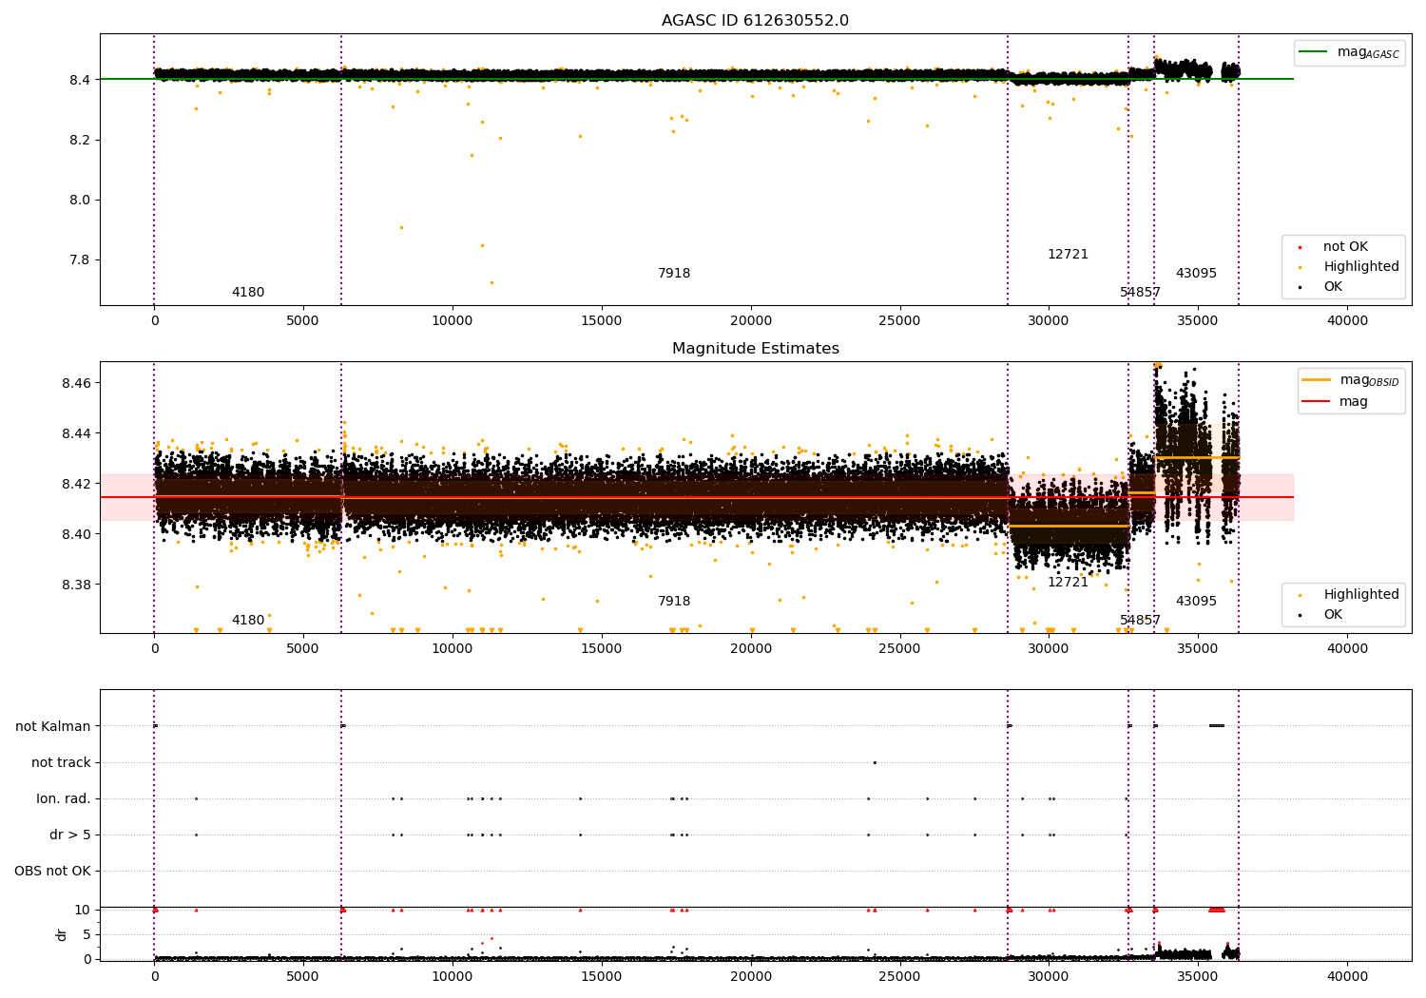Viewport: 1426px width, 998px height.
Task: Click the 'OBS not OK' row label
Action: (52, 872)
